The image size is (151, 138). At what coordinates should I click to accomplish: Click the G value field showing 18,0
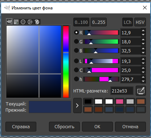[131, 42]
